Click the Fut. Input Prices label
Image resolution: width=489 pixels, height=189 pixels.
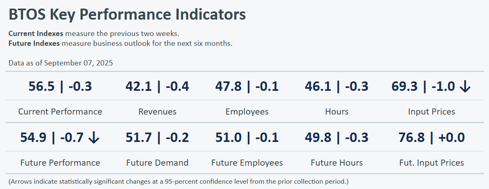(431, 163)
